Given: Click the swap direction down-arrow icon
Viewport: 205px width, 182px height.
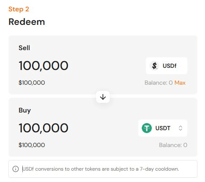Looking at the screenshot, I should tap(103, 97).
